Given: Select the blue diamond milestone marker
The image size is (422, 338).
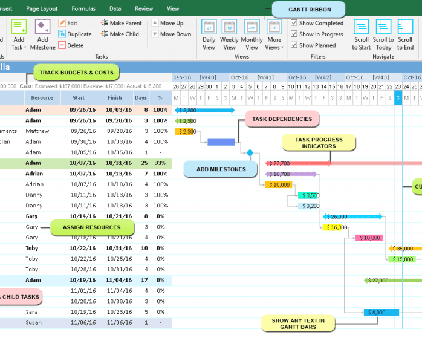Looking at the screenshot, I should tap(250, 153).
